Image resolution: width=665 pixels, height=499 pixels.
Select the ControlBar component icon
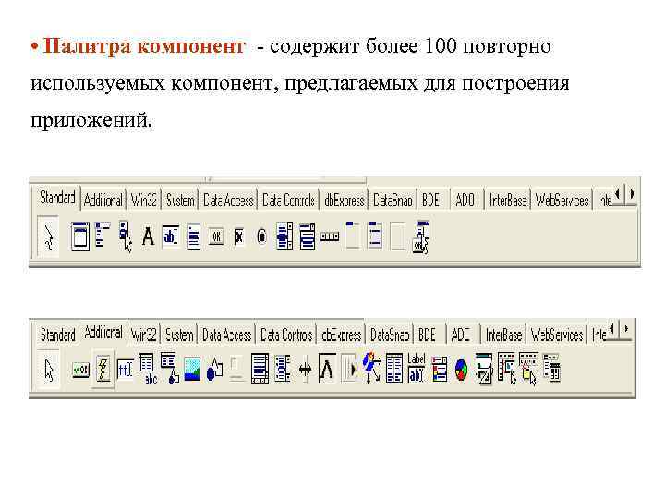point(349,369)
